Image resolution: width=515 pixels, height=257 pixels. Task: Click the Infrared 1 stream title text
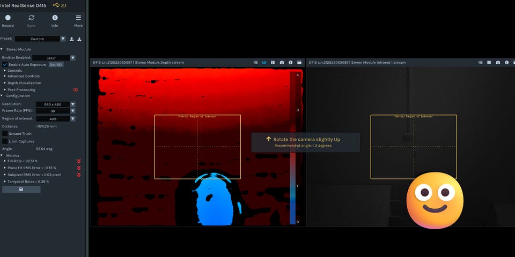click(x=357, y=63)
